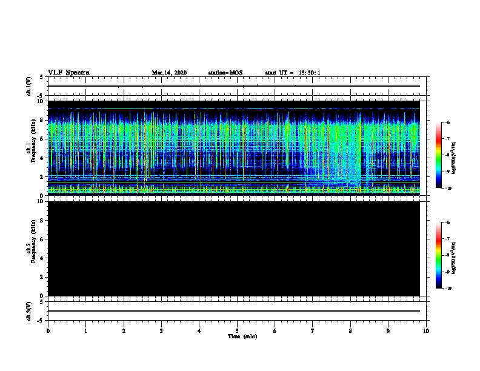Select the date text "Mar.14, 2020"
The width and height of the screenshot is (480, 371).
pos(169,73)
